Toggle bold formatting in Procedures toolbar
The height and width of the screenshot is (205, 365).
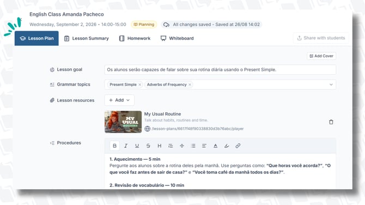[x=114, y=146]
